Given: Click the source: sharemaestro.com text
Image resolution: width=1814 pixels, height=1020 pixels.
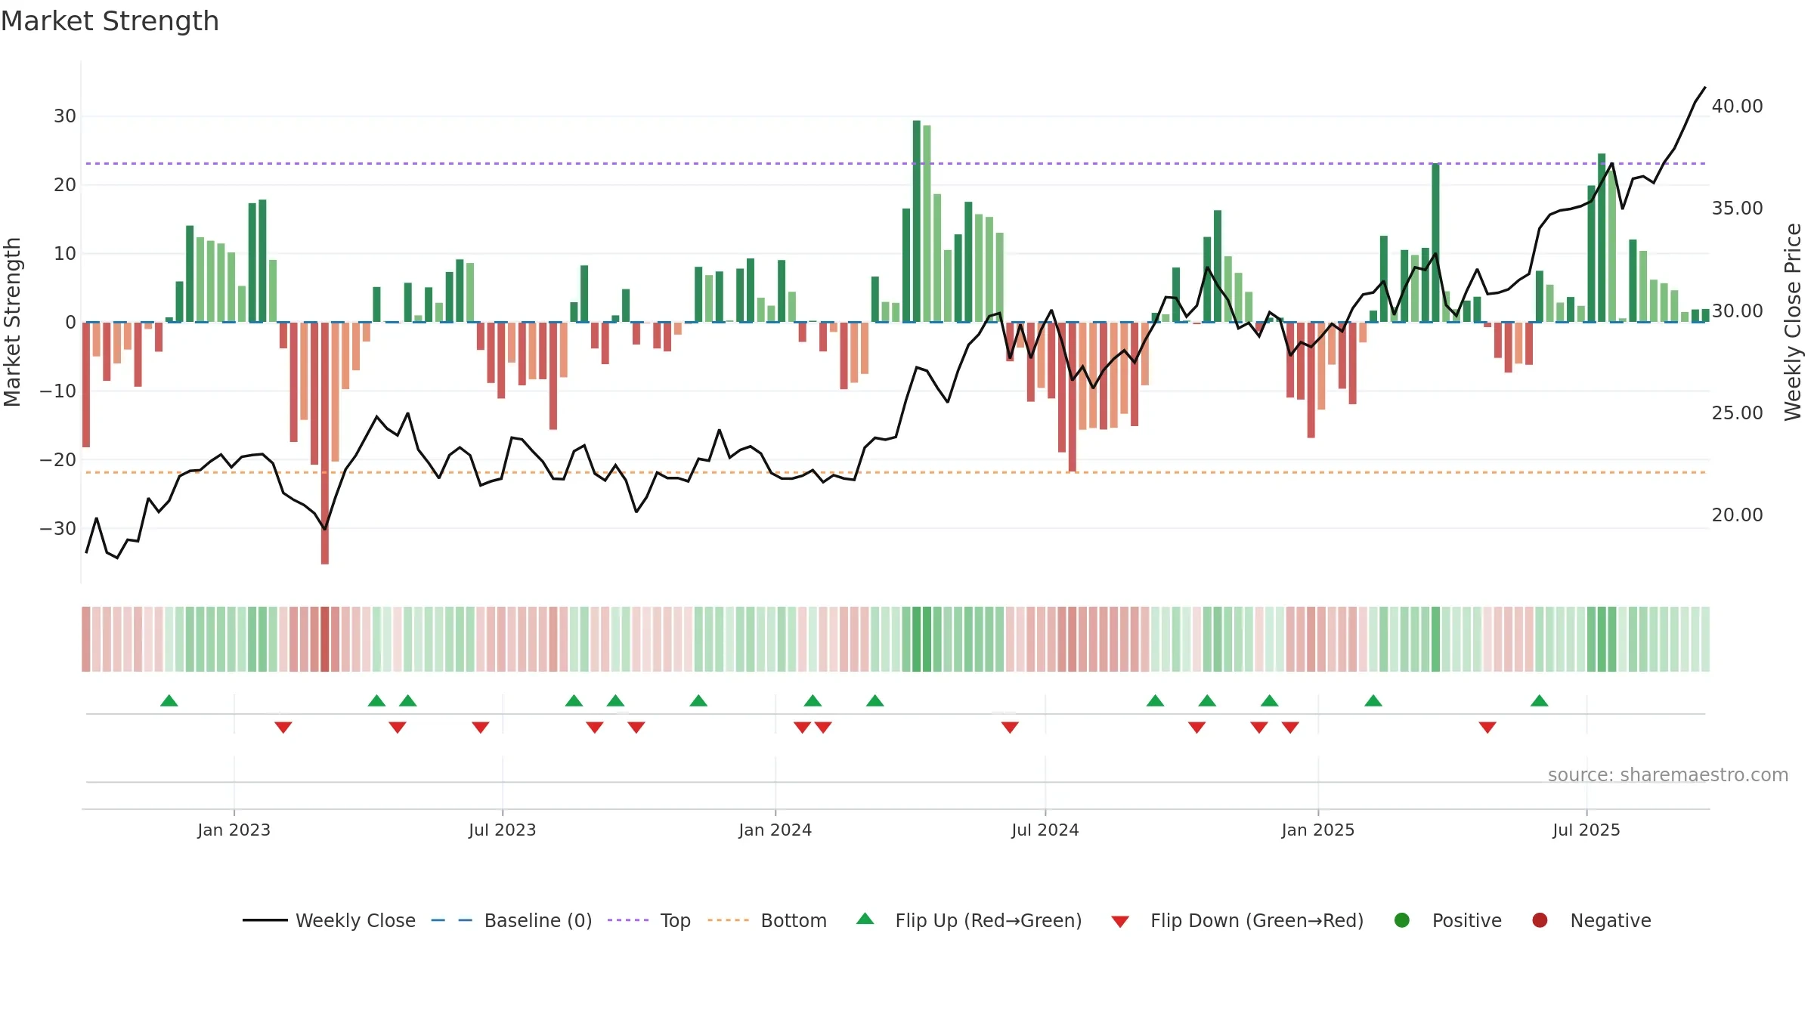Looking at the screenshot, I should click(x=1668, y=774).
